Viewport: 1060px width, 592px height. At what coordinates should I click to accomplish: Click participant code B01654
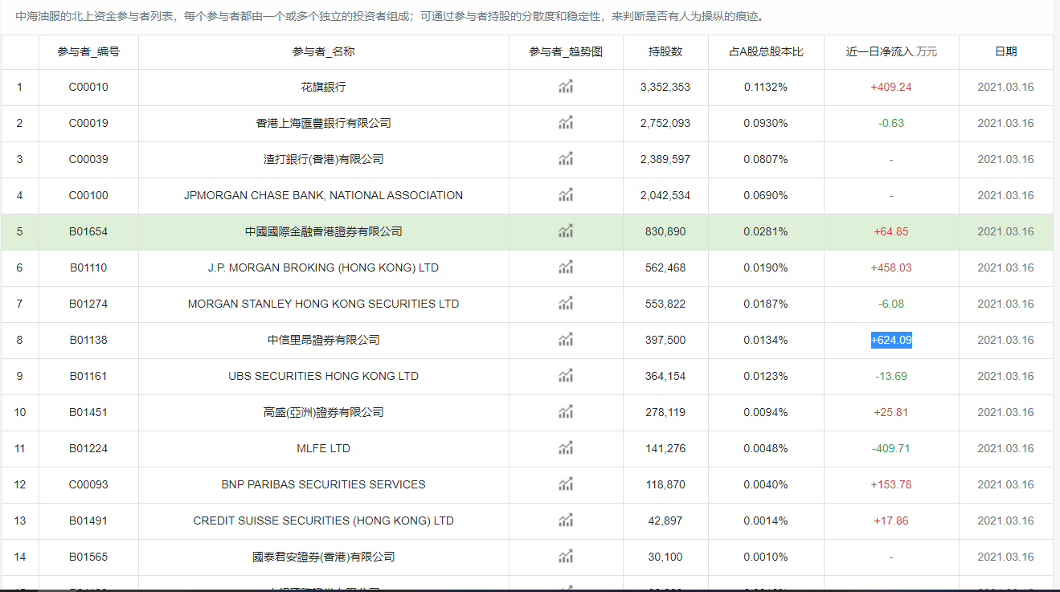[88, 231]
